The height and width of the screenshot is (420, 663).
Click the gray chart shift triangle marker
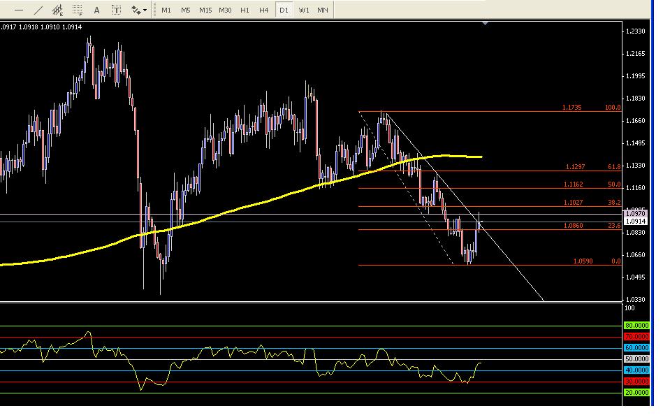coord(486,24)
